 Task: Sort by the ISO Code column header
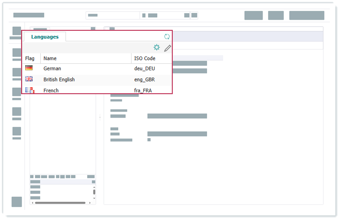pyautogui.click(x=144, y=58)
